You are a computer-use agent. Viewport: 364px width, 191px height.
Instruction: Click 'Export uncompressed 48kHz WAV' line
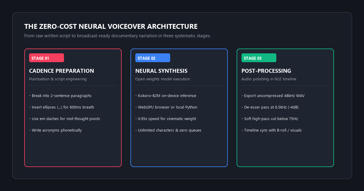click(x=273, y=96)
